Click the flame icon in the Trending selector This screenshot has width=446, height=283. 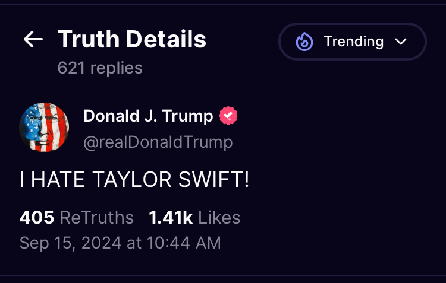click(304, 42)
